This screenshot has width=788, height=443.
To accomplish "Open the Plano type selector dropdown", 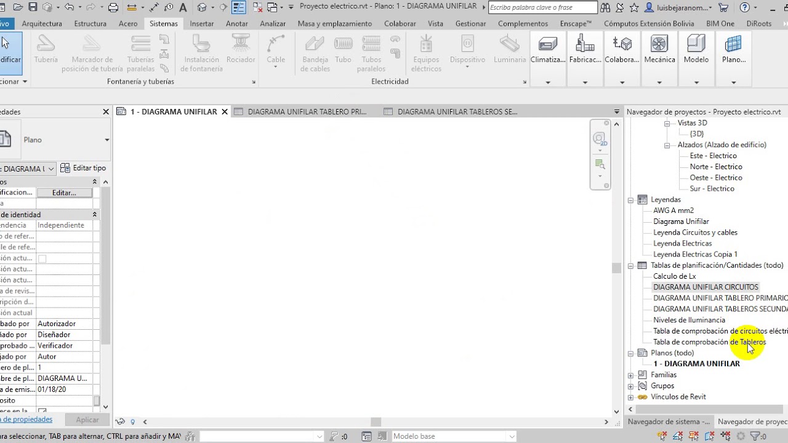I will 107,140.
